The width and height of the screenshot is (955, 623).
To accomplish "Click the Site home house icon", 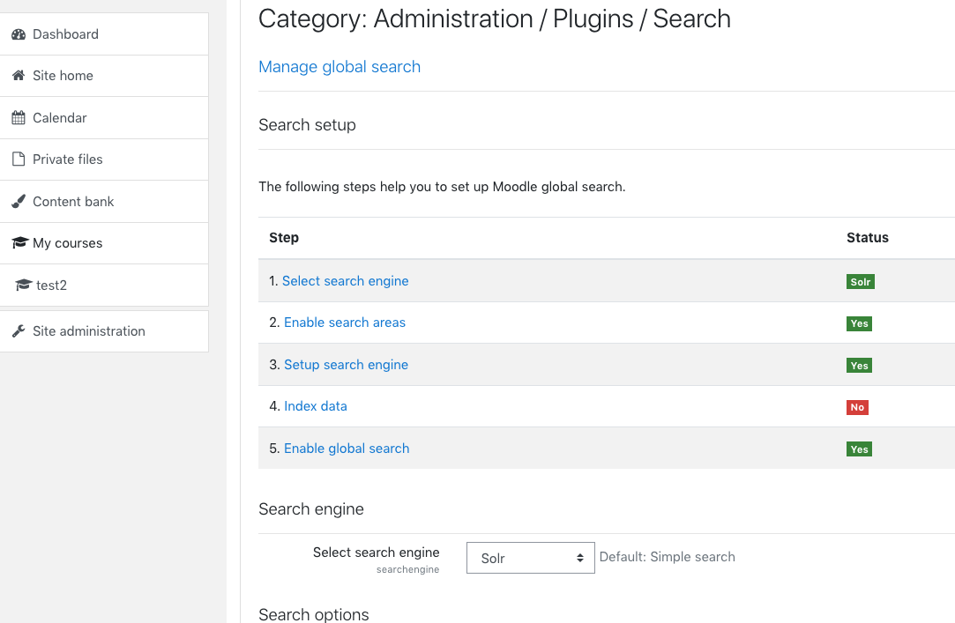I will point(19,76).
